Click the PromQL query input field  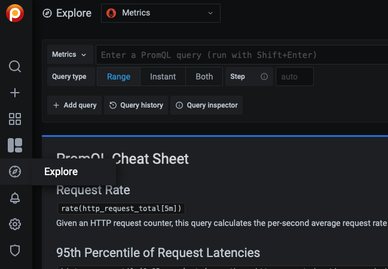239,55
